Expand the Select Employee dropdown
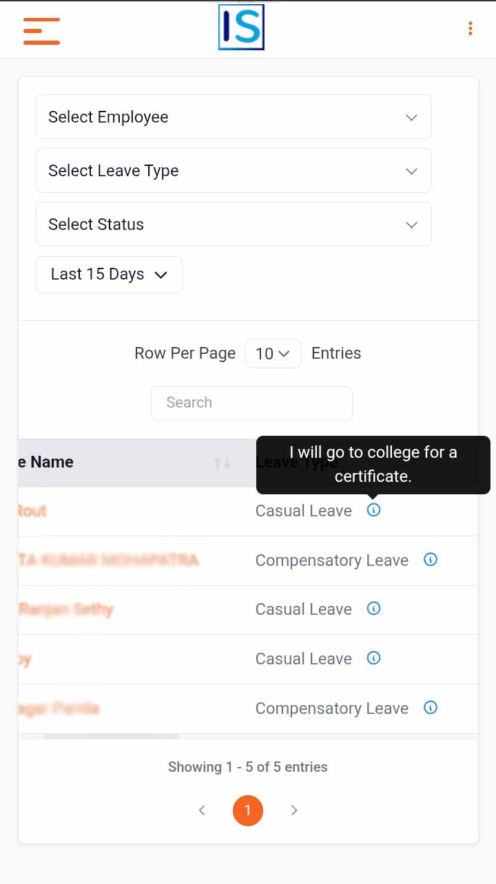The image size is (496, 884). pos(234,117)
